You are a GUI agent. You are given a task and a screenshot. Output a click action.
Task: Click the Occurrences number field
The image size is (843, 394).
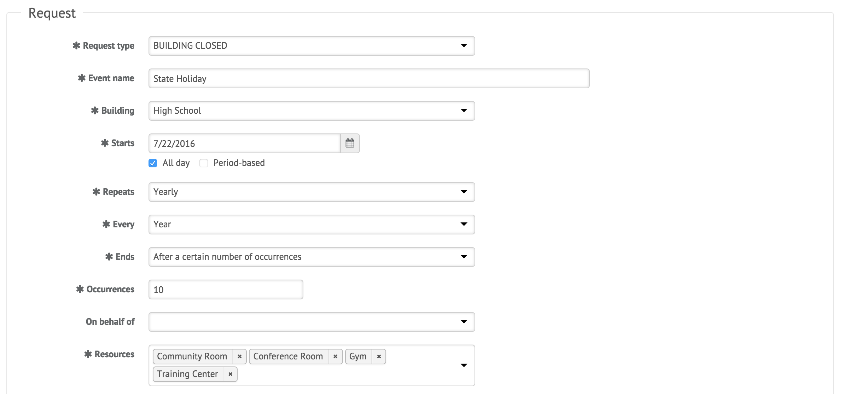click(x=226, y=289)
